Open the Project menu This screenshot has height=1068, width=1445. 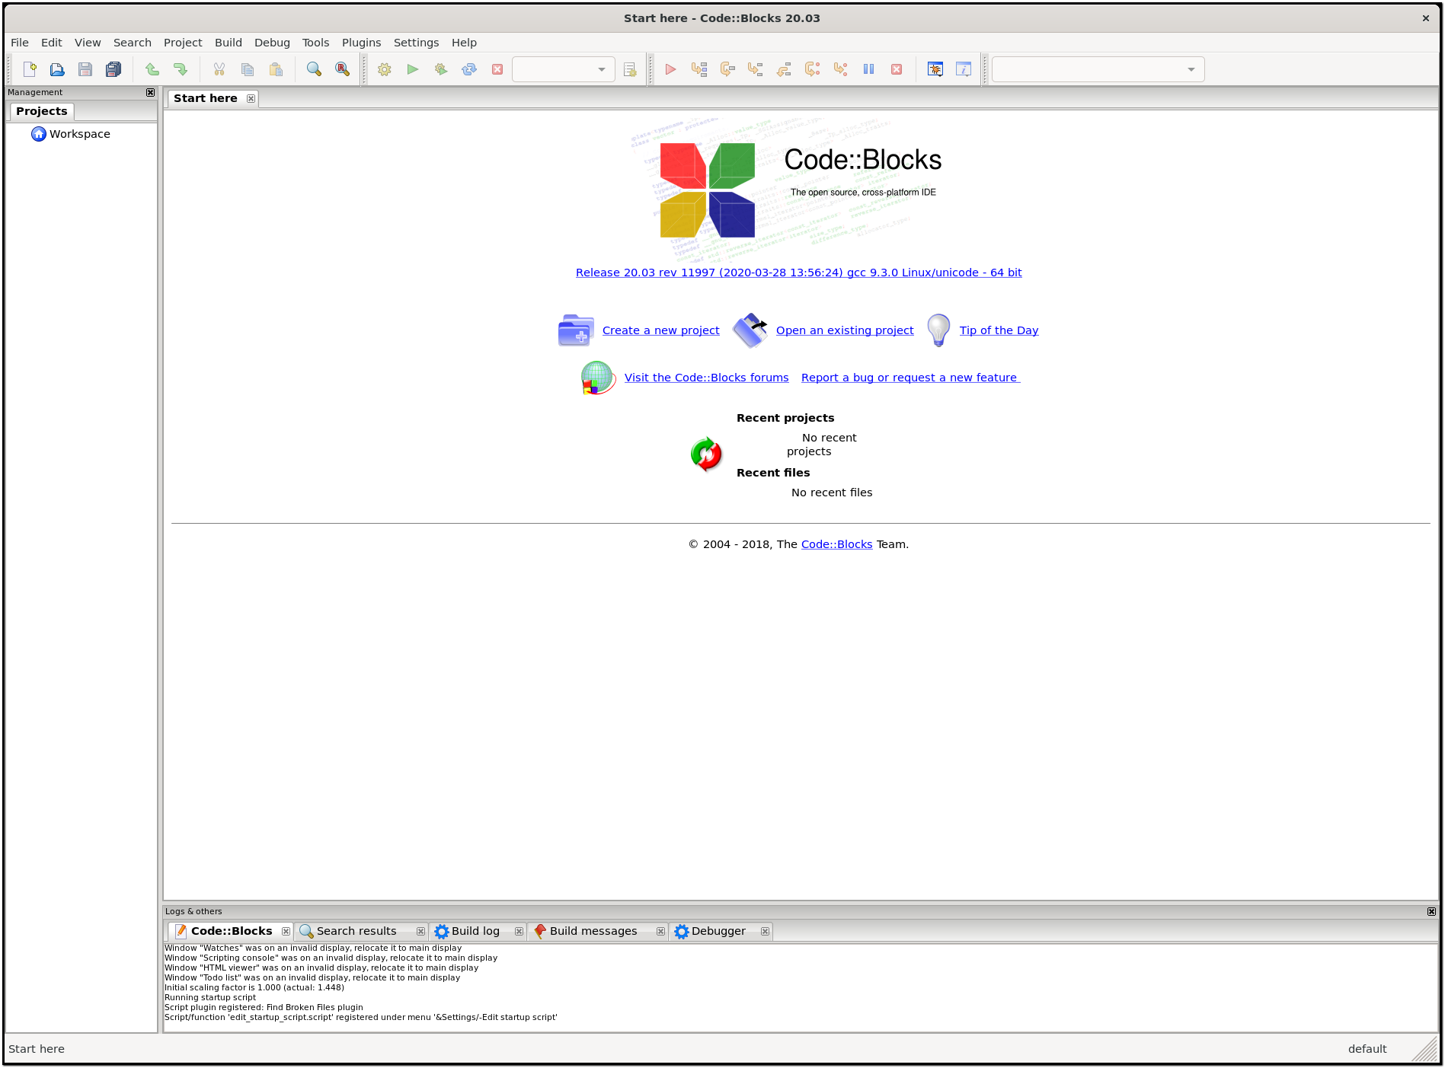[x=183, y=43]
